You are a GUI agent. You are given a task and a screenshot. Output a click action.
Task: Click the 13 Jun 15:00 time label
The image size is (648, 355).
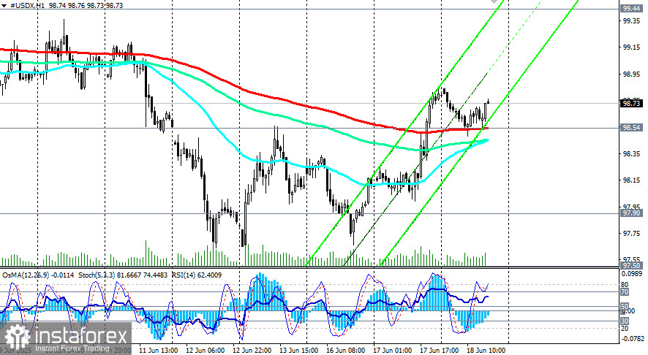(x=299, y=351)
